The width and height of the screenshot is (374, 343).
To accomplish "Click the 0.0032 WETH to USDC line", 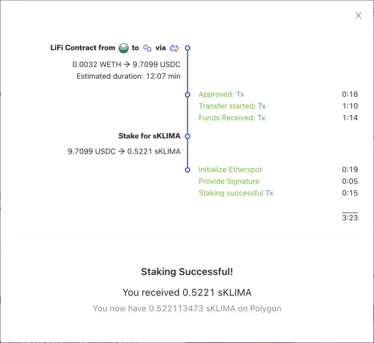I will (x=126, y=65).
